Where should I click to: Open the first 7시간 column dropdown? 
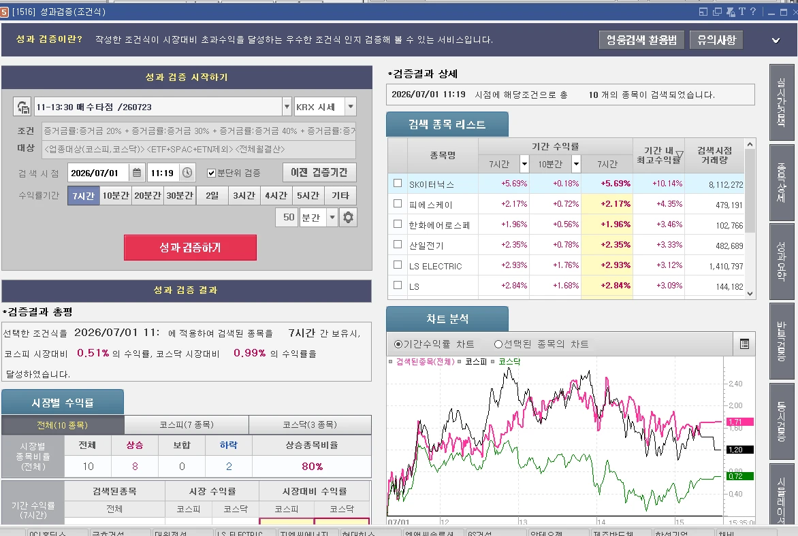tap(524, 164)
